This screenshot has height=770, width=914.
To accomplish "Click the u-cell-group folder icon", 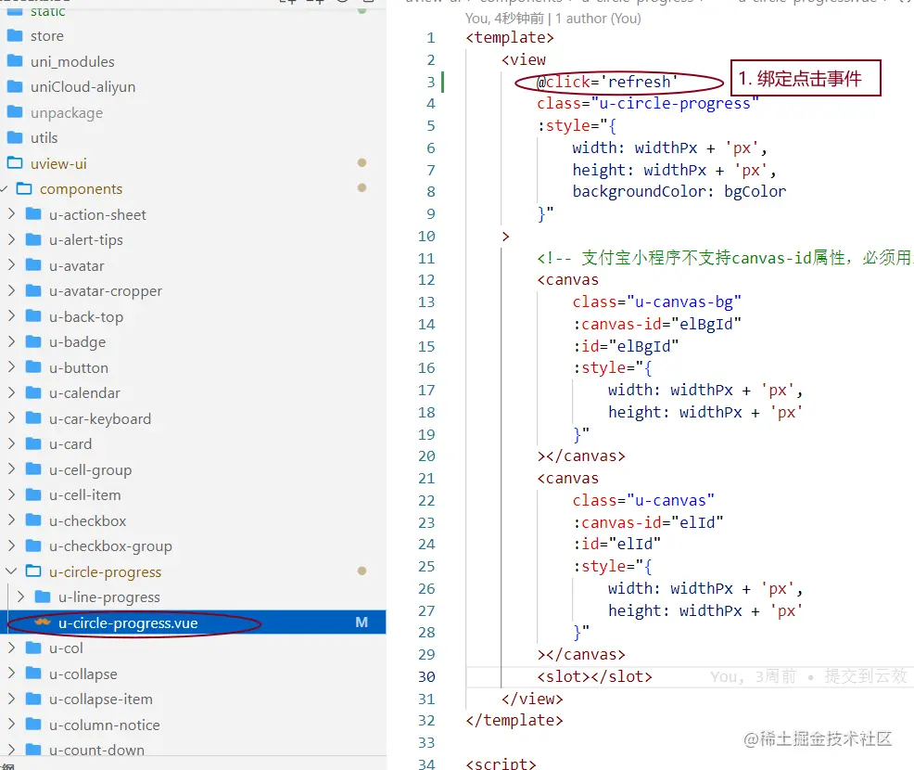I will (x=33, y=468).
